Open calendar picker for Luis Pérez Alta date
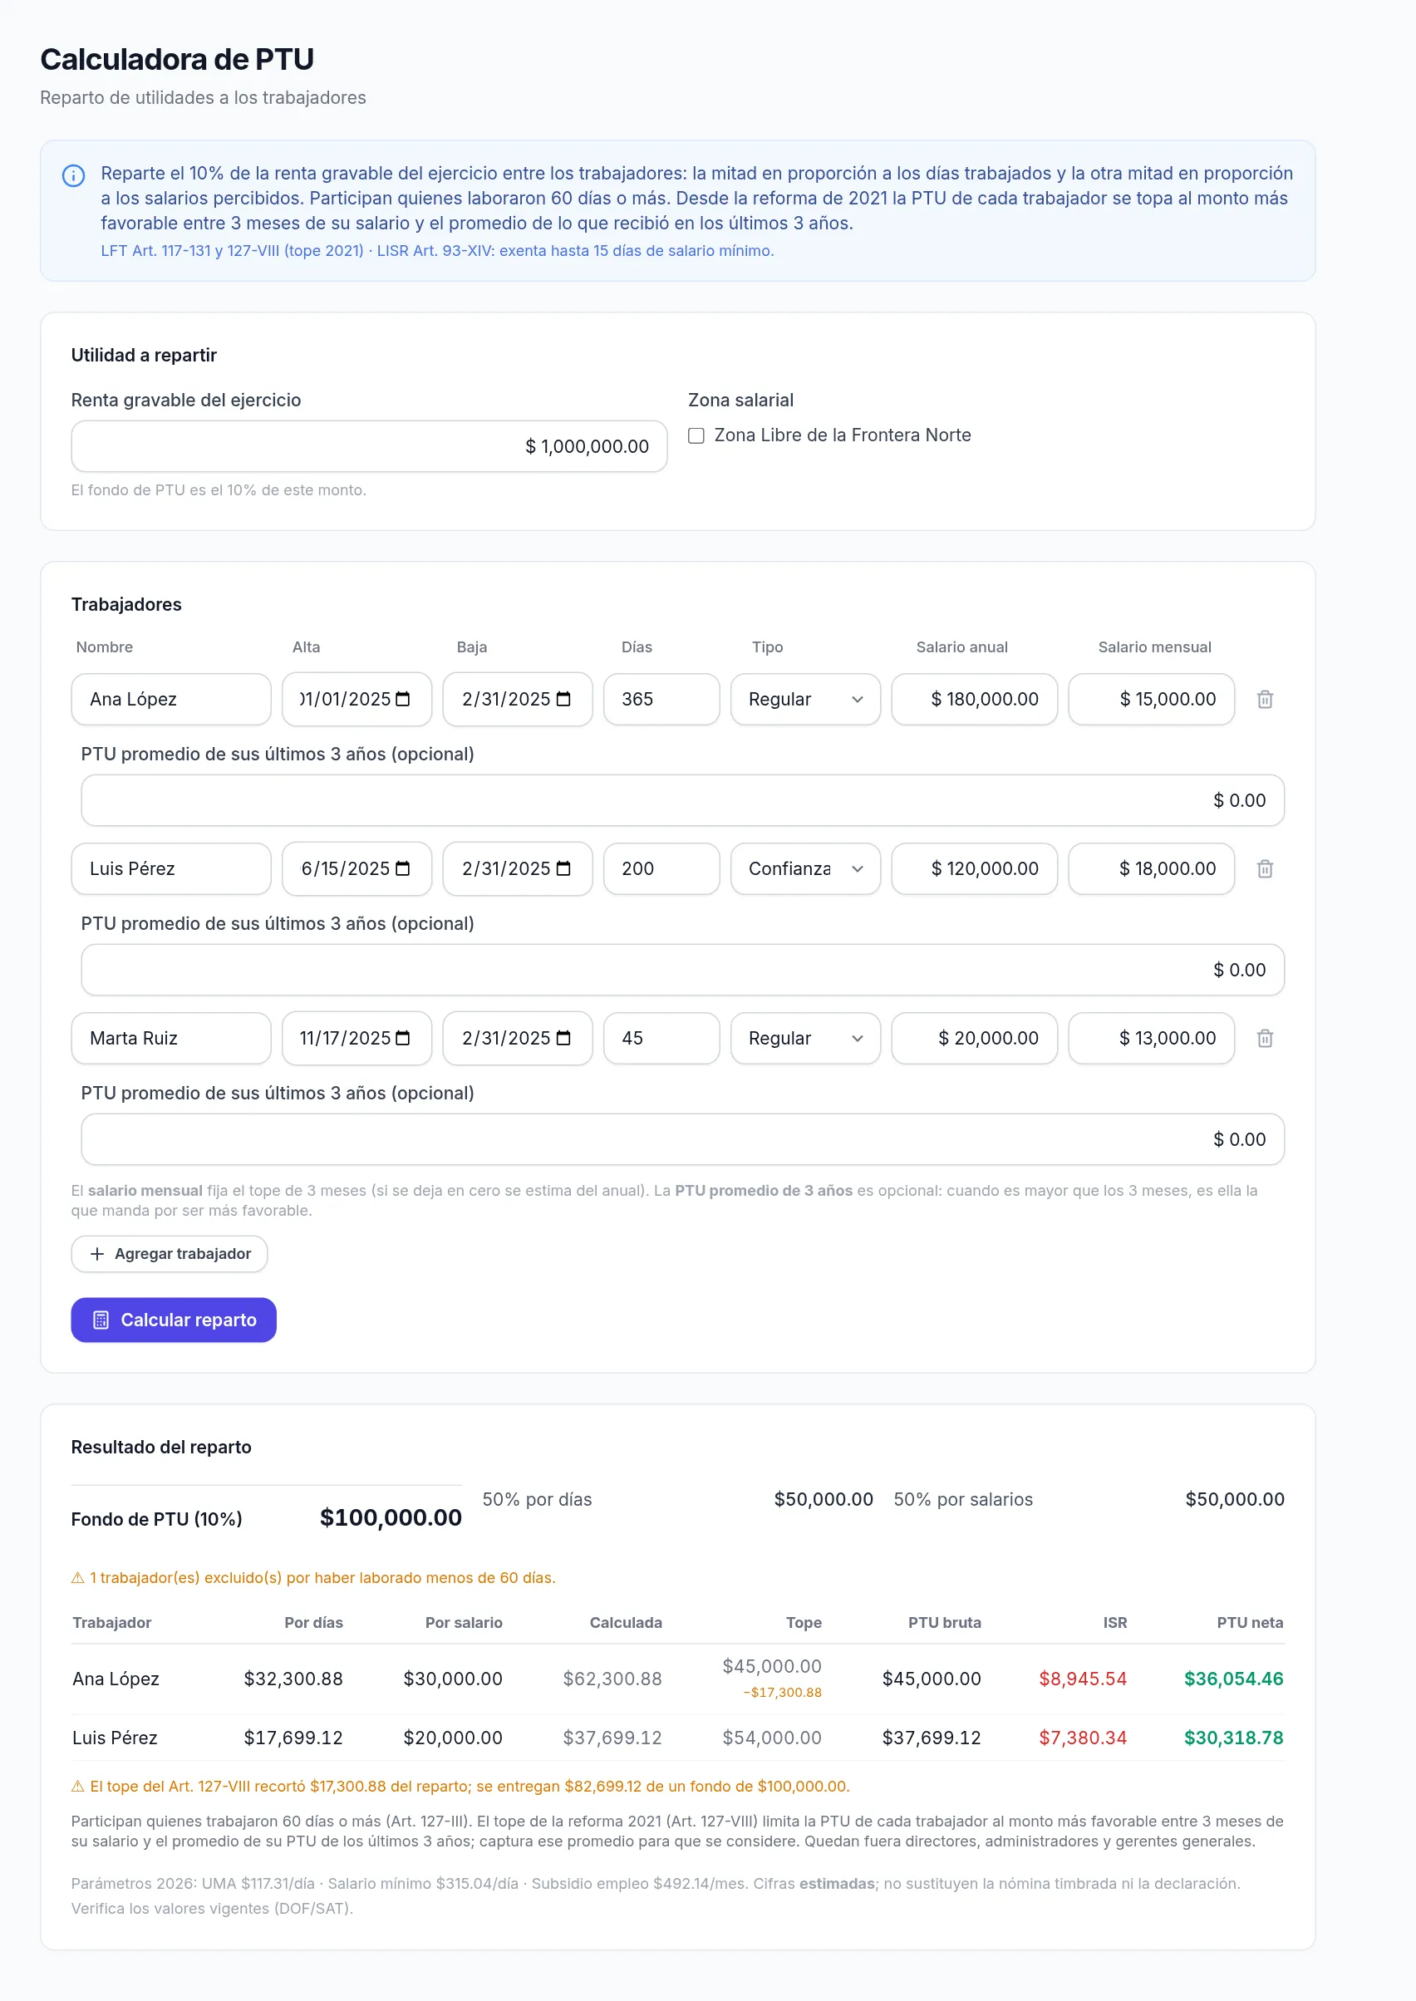The height and width of the screenshot is (2001, 1416). (x=403, y=868)
